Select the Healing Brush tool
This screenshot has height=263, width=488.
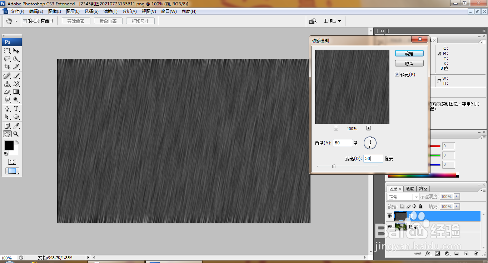click(7, 76)
